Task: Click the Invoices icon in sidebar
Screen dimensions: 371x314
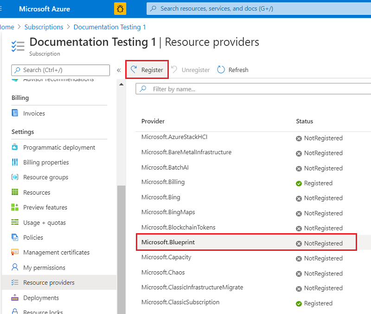Action: [x=15, y=113]
